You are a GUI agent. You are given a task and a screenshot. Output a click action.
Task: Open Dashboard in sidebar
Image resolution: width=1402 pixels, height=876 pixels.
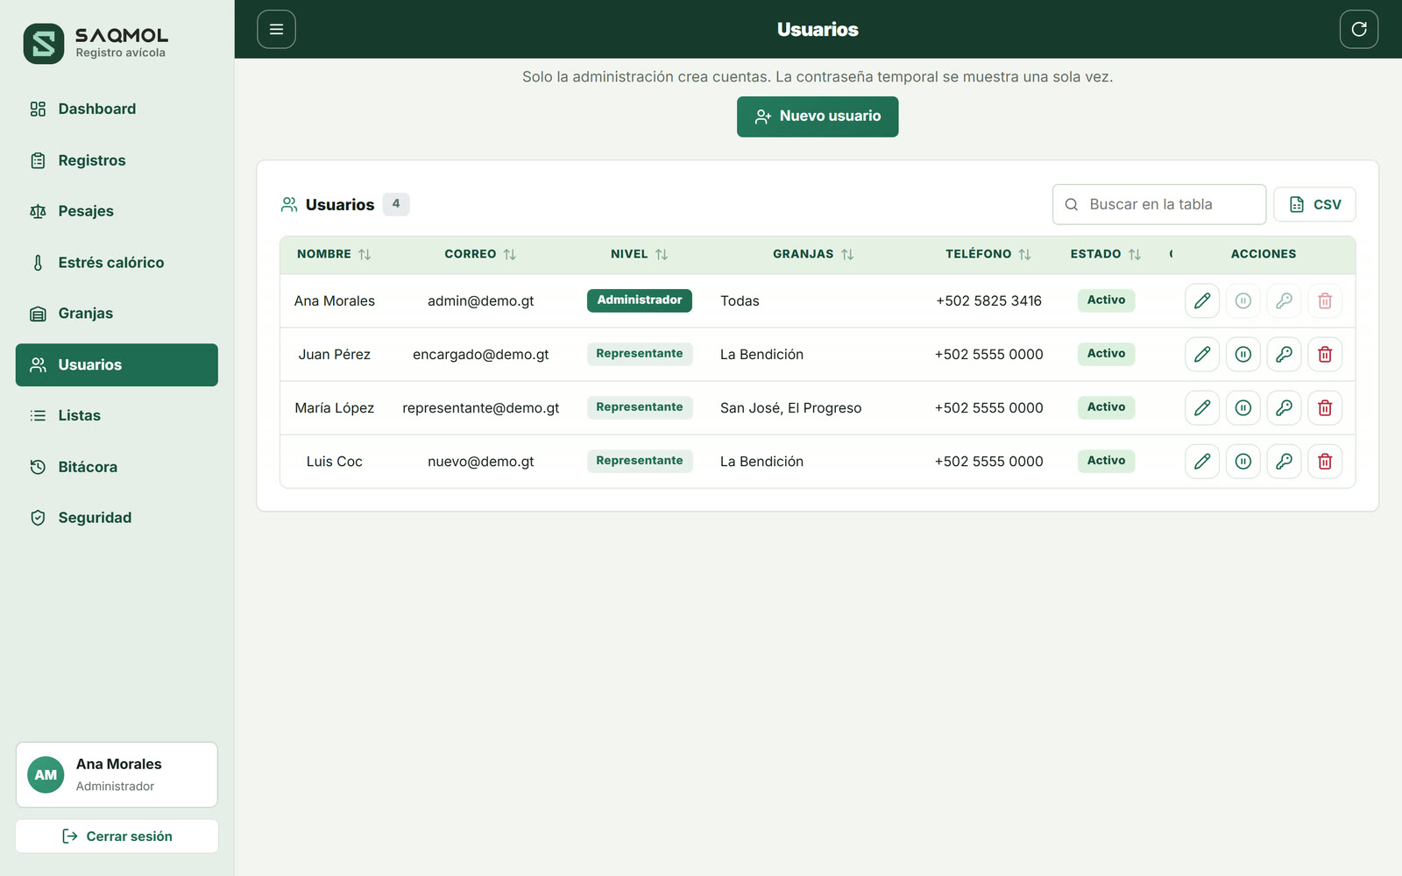coord(117,109)
